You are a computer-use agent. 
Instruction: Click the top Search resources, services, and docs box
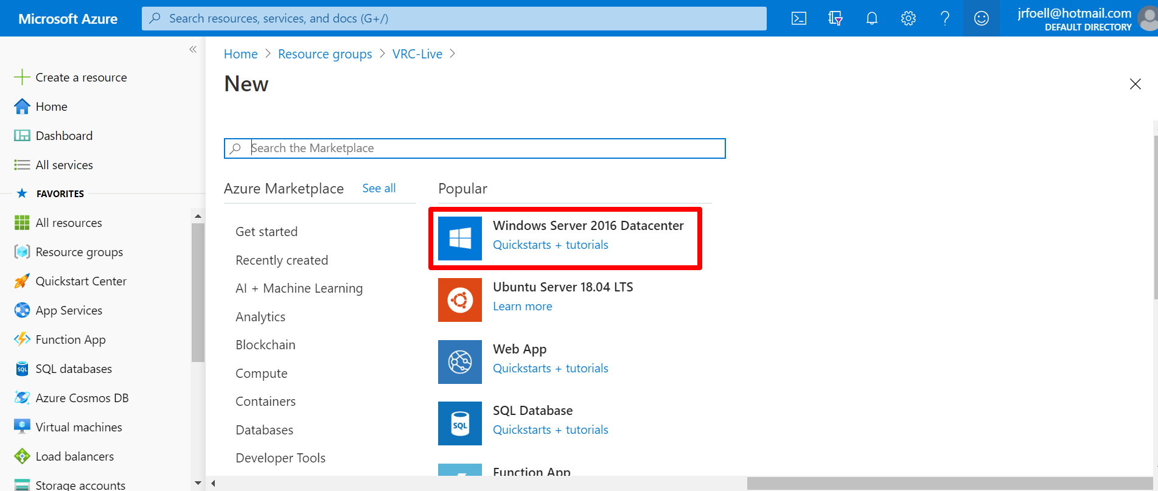click(454, 18)
